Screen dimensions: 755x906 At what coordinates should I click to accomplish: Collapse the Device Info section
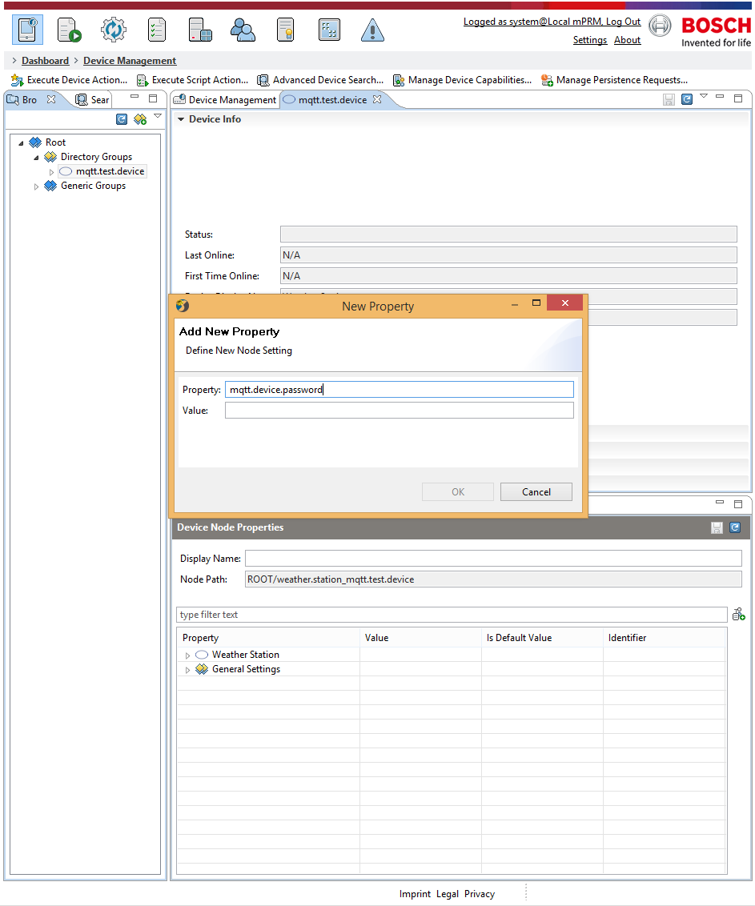point(181,119)
